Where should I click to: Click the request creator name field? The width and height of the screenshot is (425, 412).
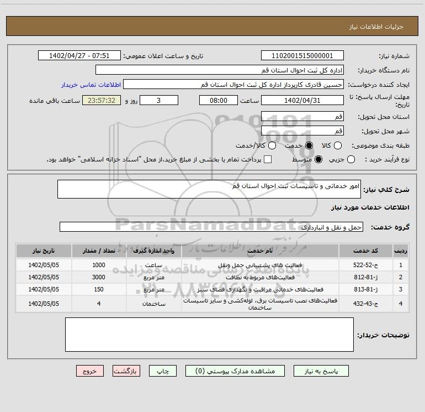(233, 85)
